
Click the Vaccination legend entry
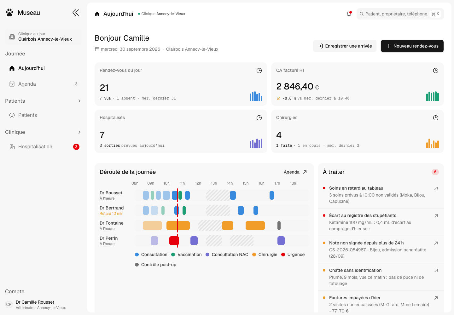[186, 255]
